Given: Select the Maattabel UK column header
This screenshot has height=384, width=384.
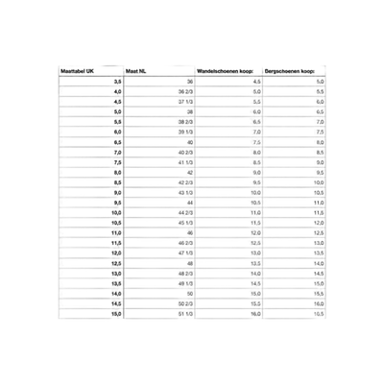Looking at the screenshot, I should coord(91,71).
